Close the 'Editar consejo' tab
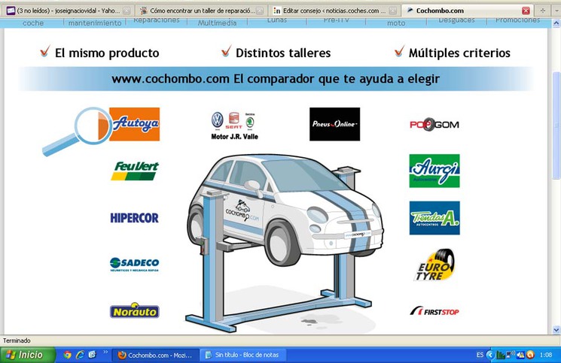This screenshot has width=561, height=363. click(x=392, y=11)
